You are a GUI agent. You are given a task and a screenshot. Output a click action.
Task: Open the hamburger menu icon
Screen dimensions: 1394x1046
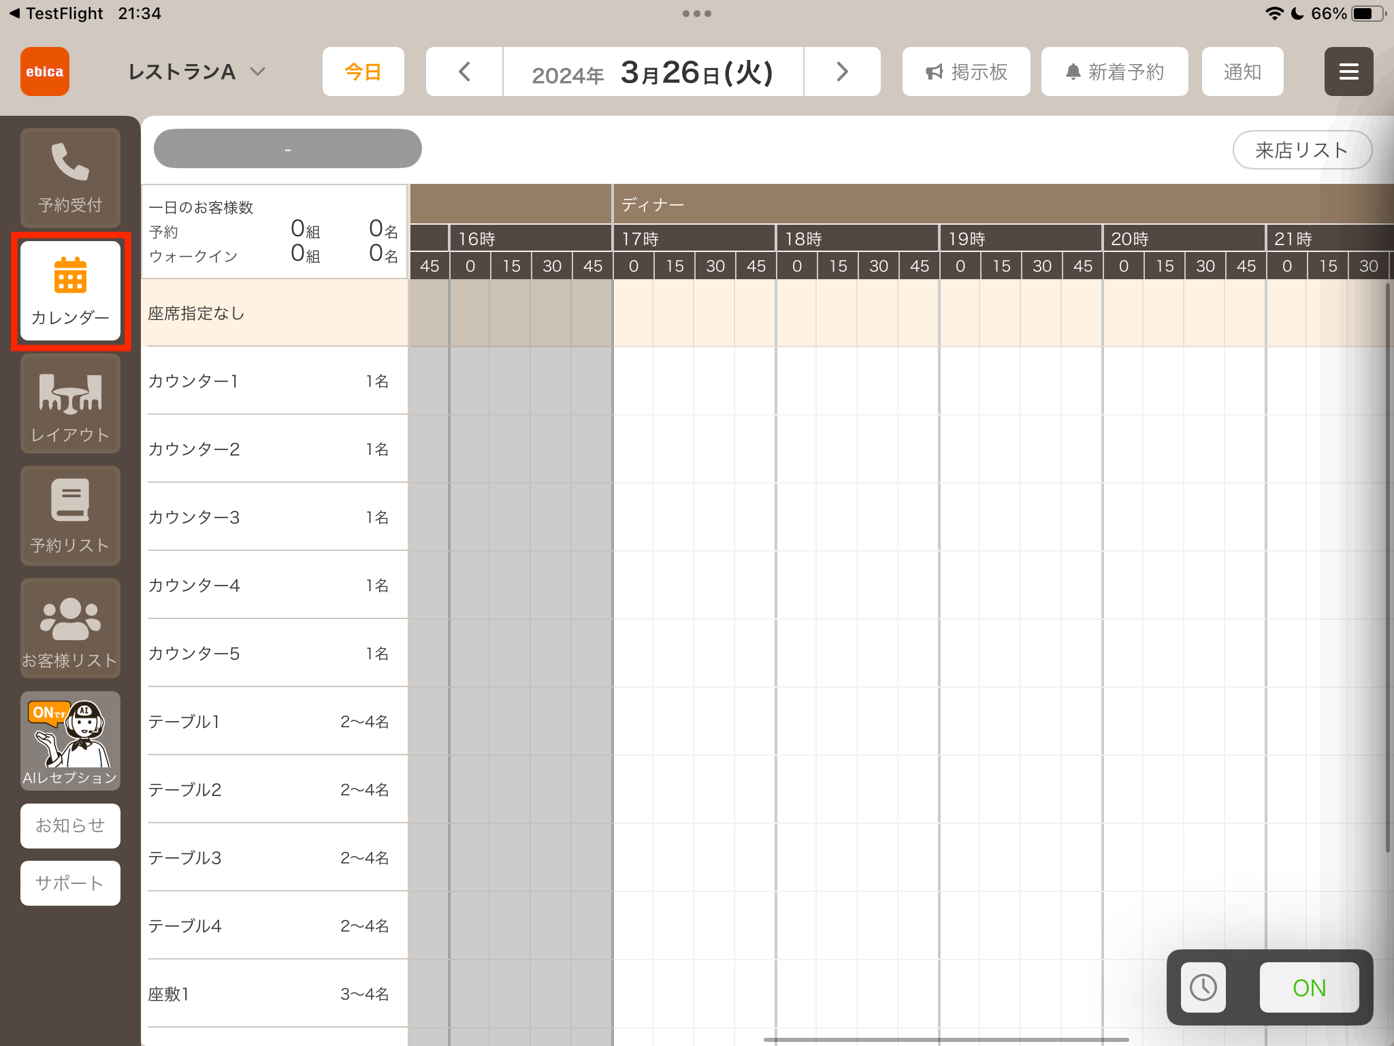[x=1348, y=72]
